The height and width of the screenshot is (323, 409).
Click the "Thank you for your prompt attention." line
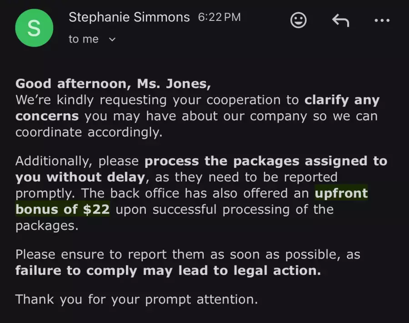(x=136, y=299)
